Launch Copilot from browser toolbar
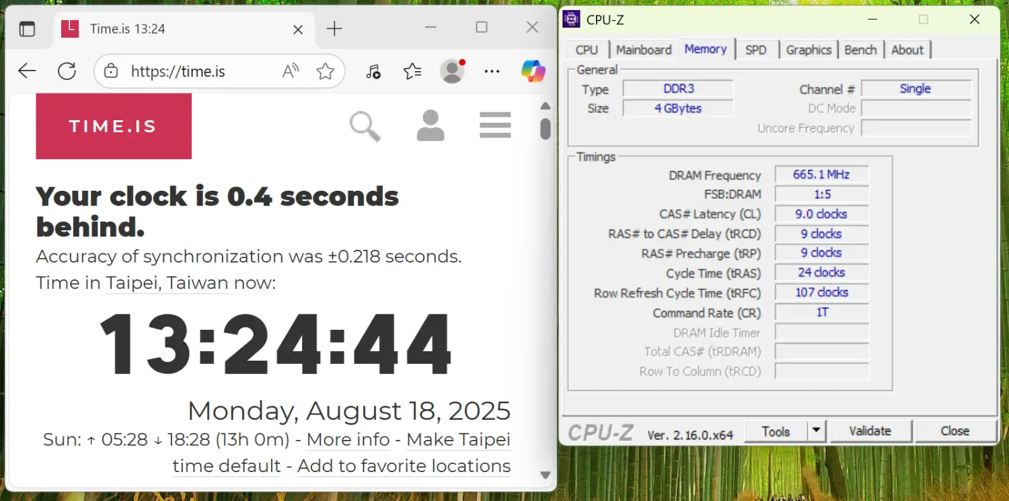 533,71
